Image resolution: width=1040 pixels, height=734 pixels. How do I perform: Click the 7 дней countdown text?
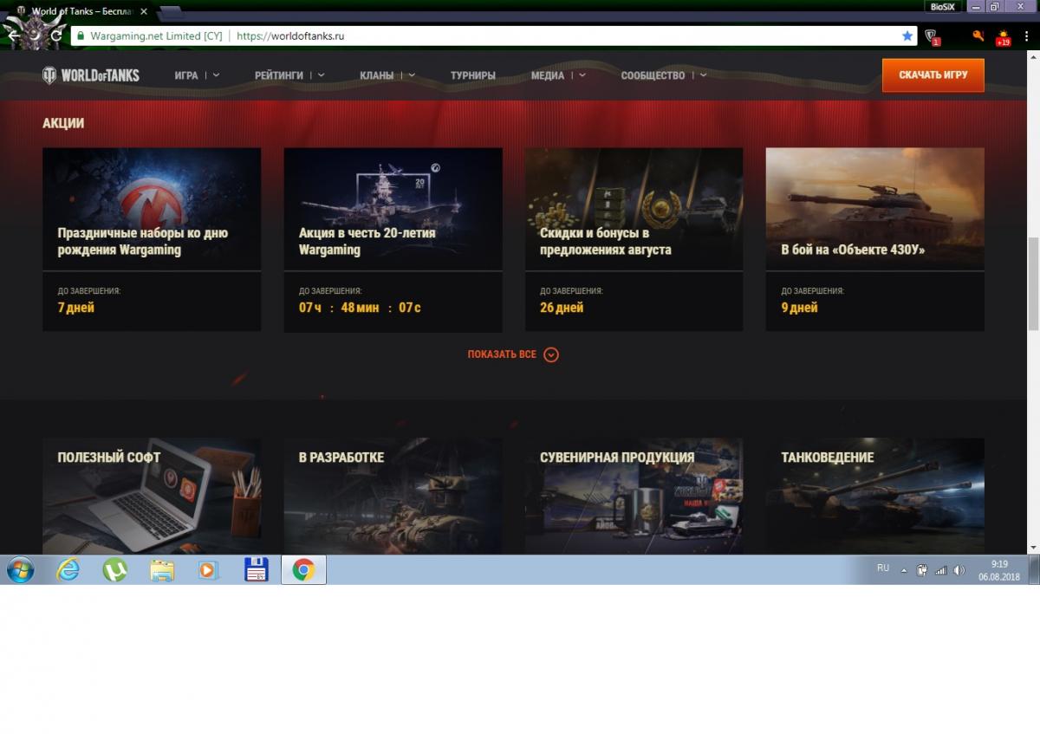click(x=76, y=308)
